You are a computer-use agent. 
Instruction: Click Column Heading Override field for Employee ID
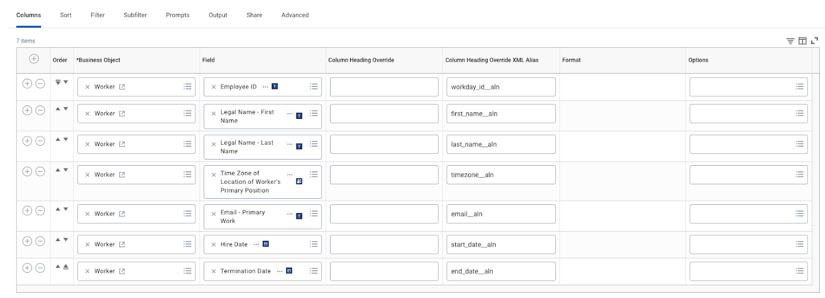[384, 87]
